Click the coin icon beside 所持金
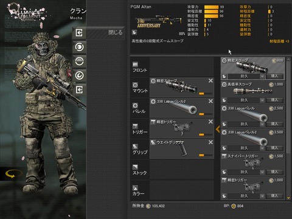The image size is (292, 219). pyautogui.click(x=148, y=206)
